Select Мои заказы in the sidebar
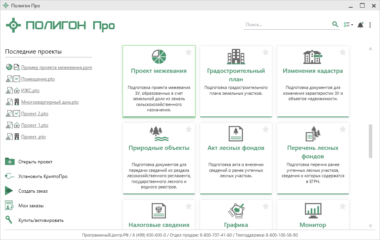Viewport: 380px width, 240px height. (31, 206)
